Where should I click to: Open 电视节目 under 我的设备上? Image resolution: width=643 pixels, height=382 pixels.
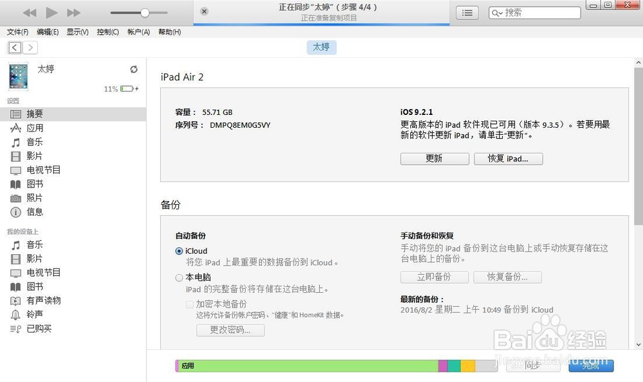pos(73,273)
